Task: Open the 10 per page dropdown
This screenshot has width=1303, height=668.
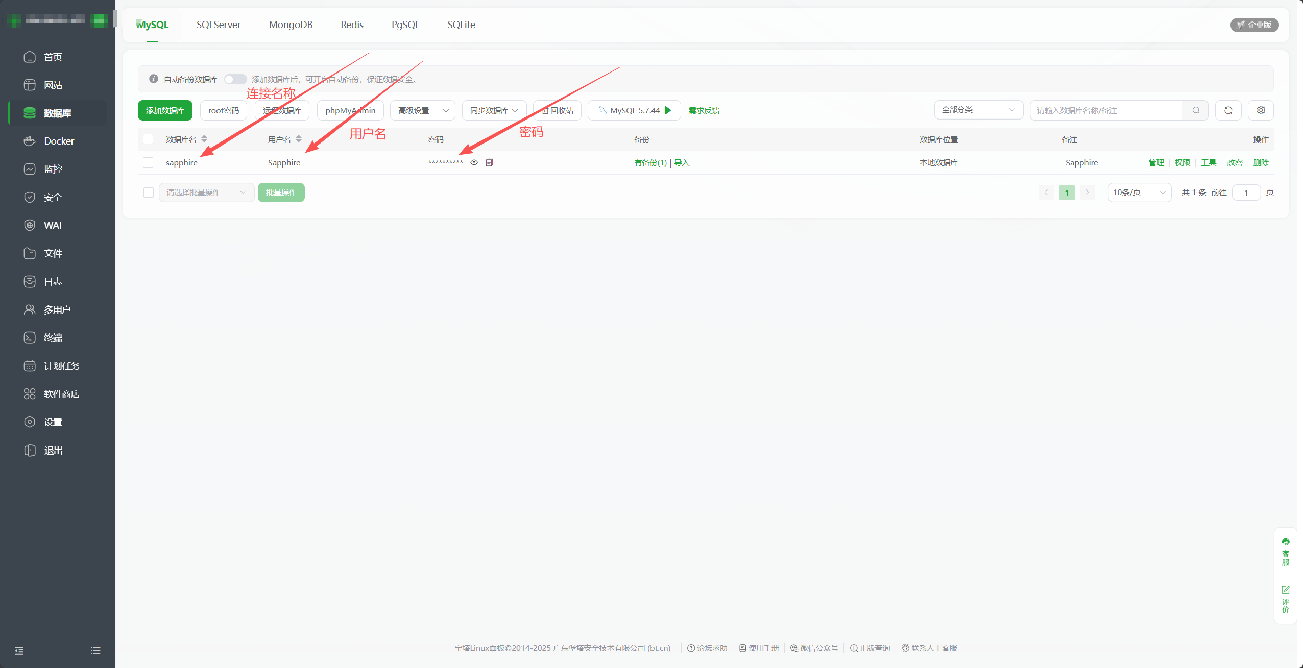Action: 1139,193
